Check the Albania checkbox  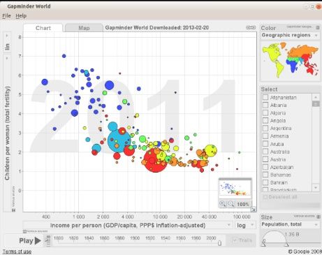coord(265,105)
